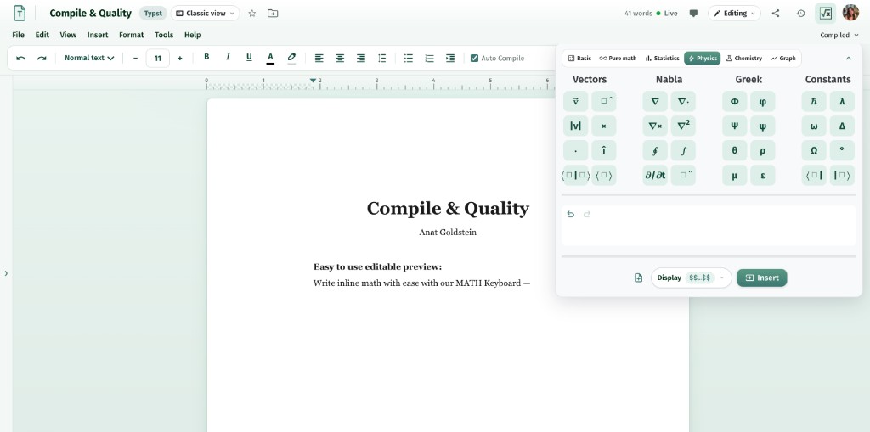Switch to the Statistics tab
The height and width of the screenshot is (432, 870).
(662, 59)
